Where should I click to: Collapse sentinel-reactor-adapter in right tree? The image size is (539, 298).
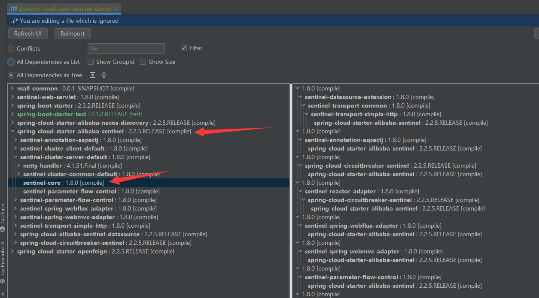(x=300, y=191)
